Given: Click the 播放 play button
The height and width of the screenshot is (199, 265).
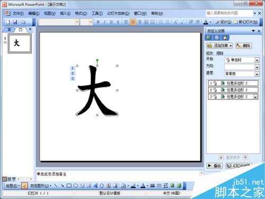Looking at the screenshot, I should pyautogui.click(x=214, y=166).
